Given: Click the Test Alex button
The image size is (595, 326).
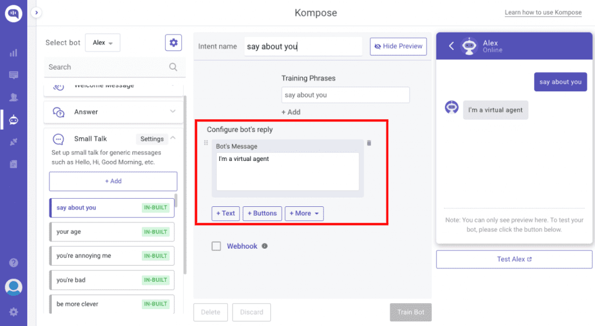Looking at the screenshot, I should point(514,259).
